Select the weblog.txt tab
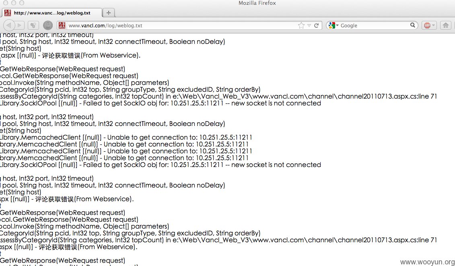Viewport: 455px width, 266px height. click(x=52, y=13)
